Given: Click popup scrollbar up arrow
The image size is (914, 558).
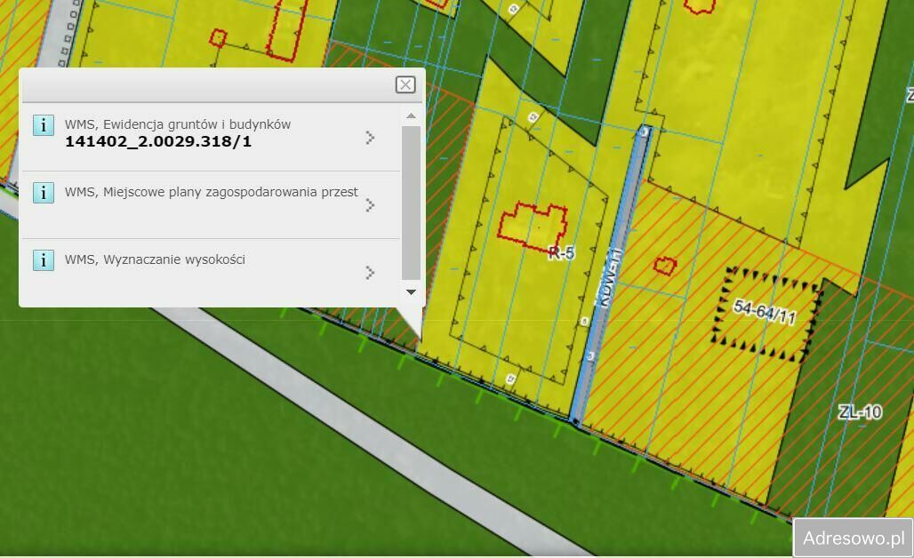Looking at the screenshot, I should coord(411,116).
